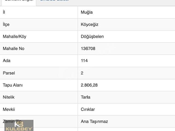The image size is (175, 131).
Task: Select the Mahalle No label
Action: (x=13, y=48)
